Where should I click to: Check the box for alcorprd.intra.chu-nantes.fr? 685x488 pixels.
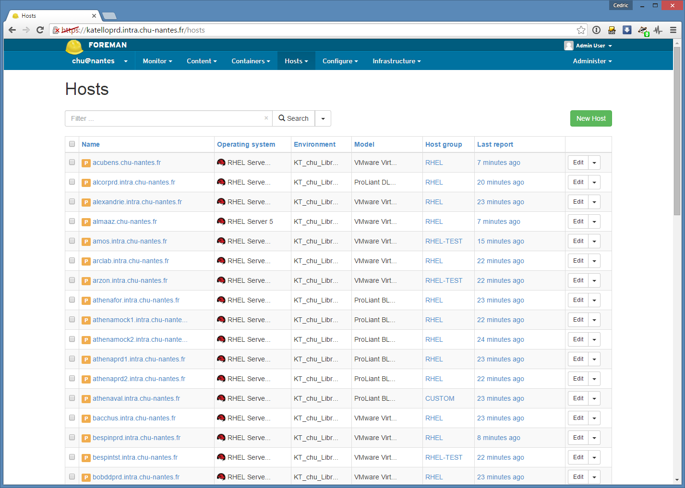click(72, 182)
